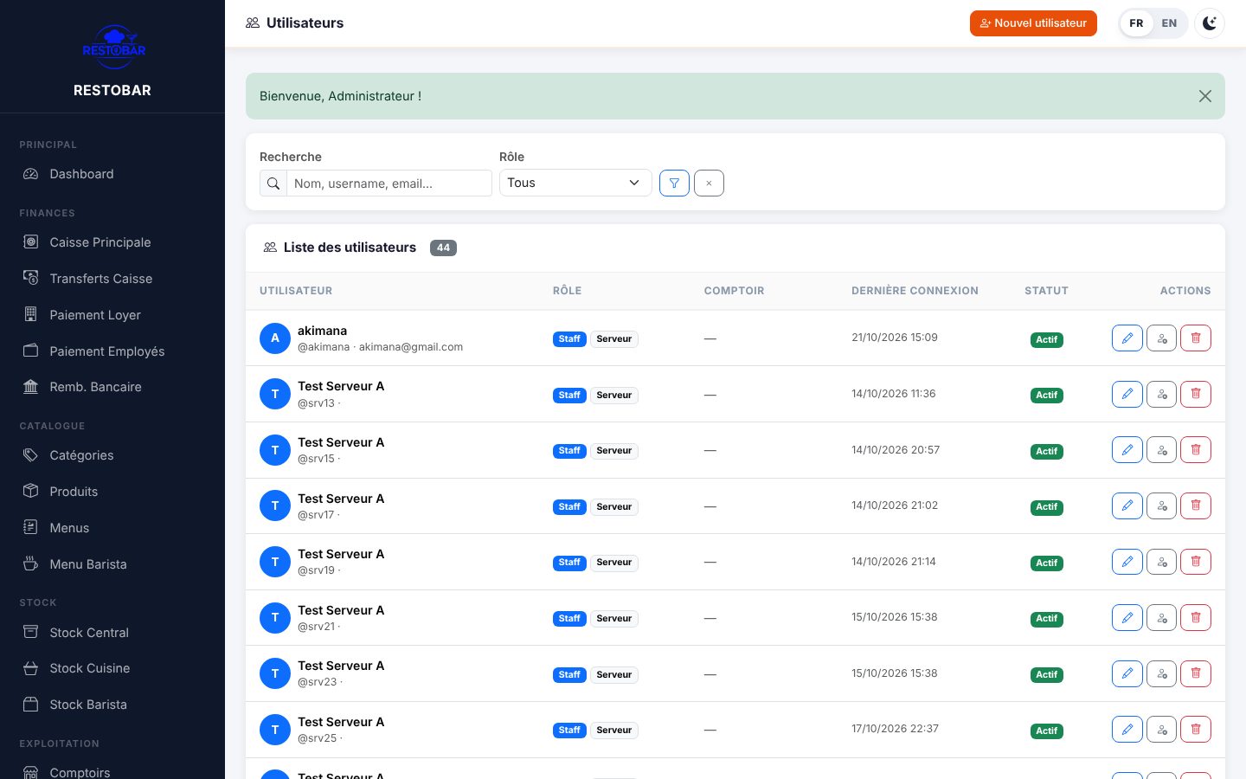Screen dimensions: 1246x779
Task: Click the pencil edit icon for akimana
Action: [x=1127, y=338]
